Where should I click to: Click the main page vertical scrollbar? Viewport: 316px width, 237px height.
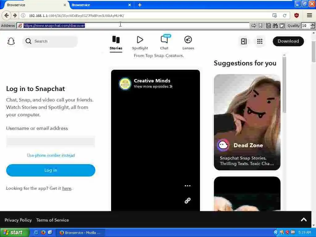pyautogui.click(x=314, y=52)
